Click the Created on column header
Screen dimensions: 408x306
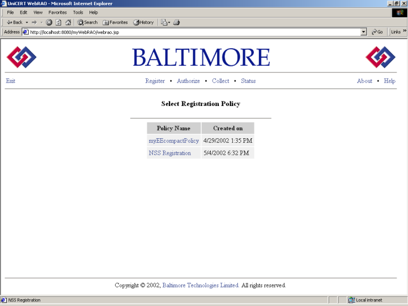[x=228, y=128]
